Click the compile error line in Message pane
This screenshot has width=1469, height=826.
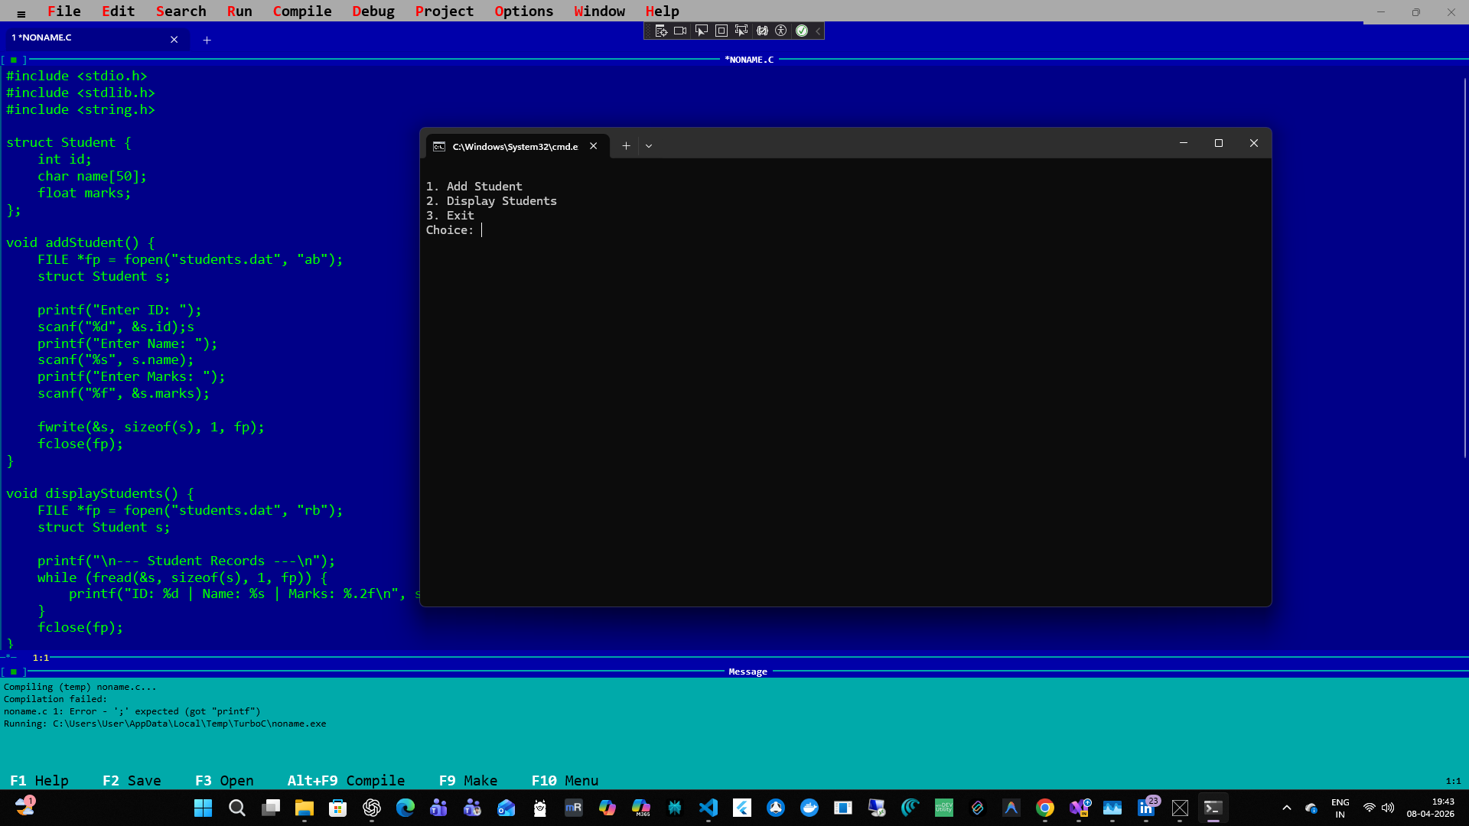(132, 711)
